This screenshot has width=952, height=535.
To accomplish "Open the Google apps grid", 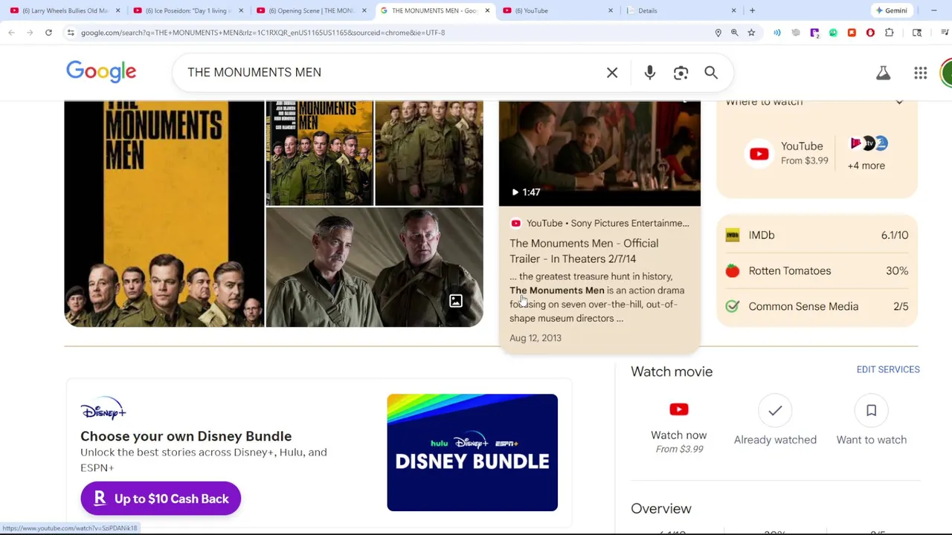I will point(921,72).
